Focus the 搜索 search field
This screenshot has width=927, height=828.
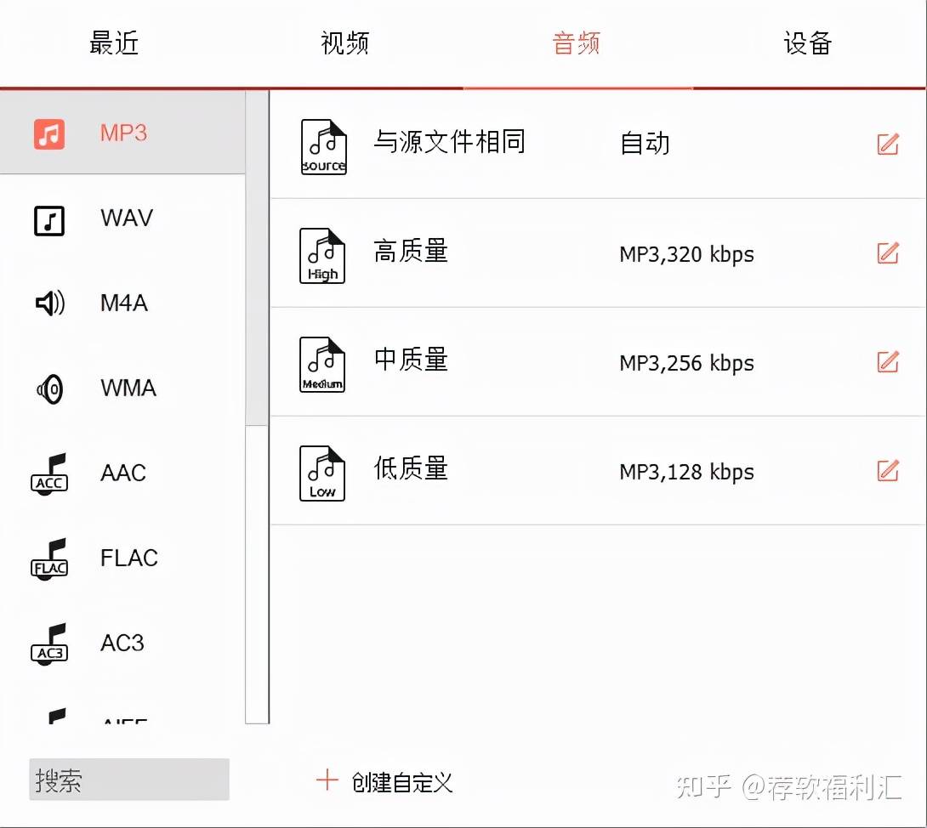(x=129, y=780)
